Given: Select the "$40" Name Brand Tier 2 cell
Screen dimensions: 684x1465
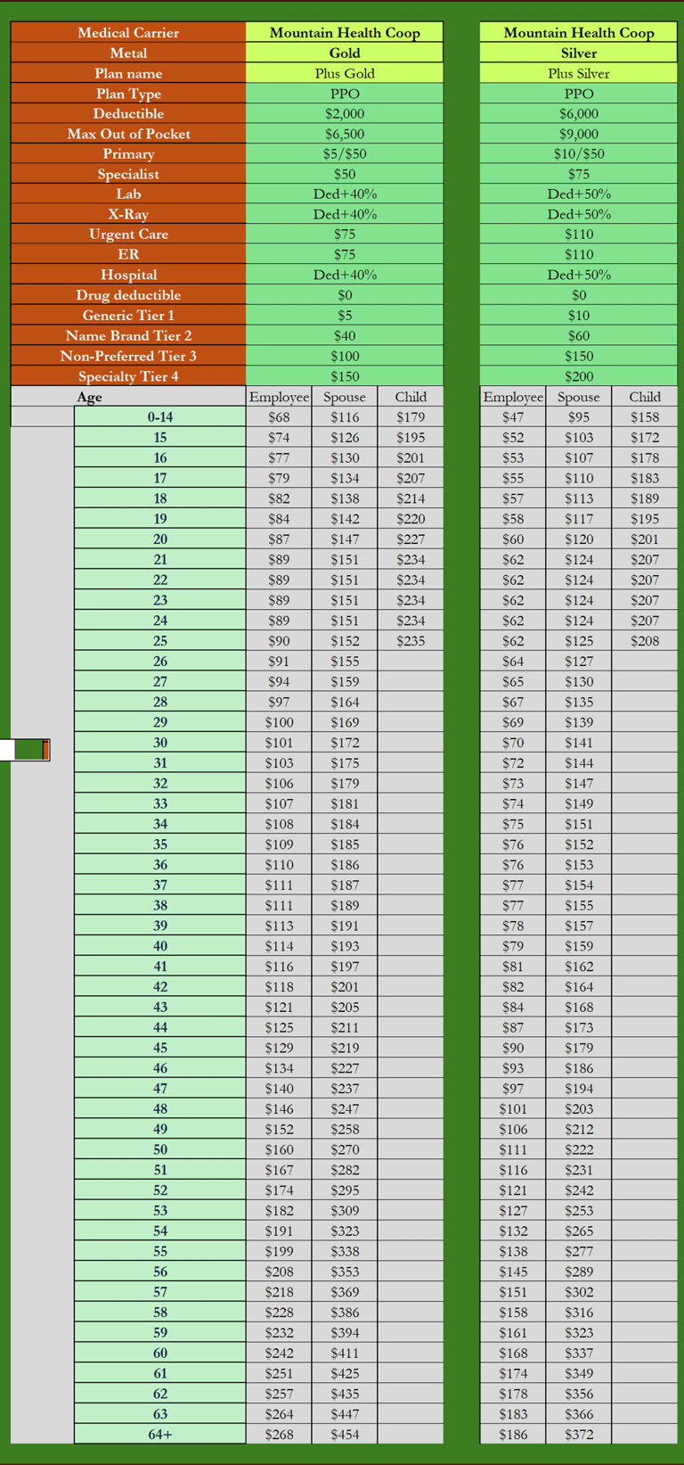Looking at the screenshot, I should pyautogui.click(x=345, y=335).
